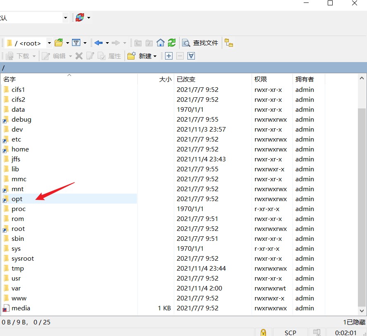This screenshot has height=336, width=367.
Task: Click the lock icon in status bar
Action: pyautogui.click(x=263, y=332)
